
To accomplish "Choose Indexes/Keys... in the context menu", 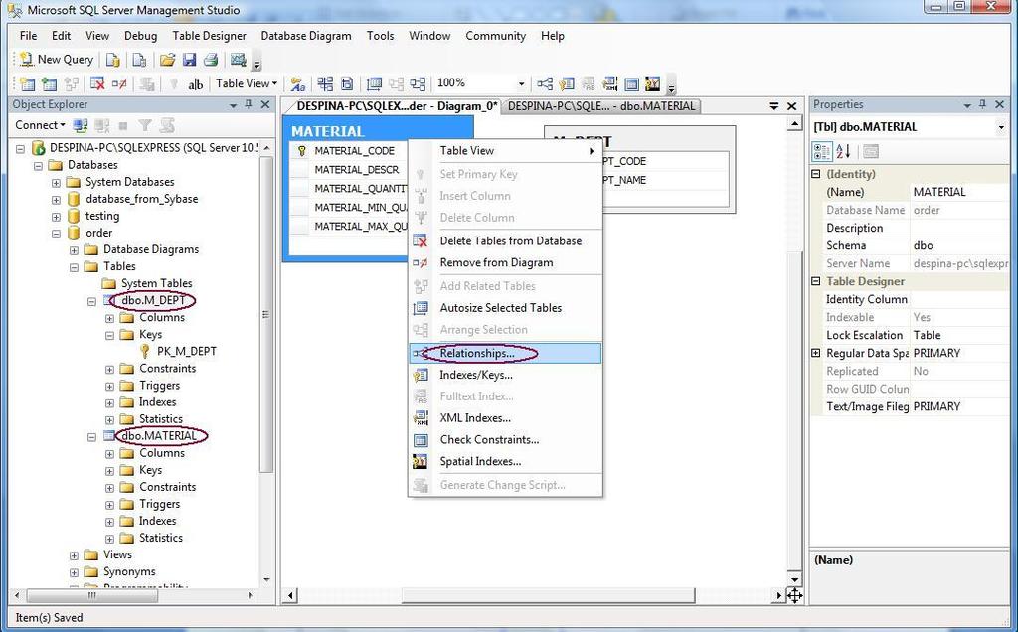I will pyautogui.click(x=505, y=375).
